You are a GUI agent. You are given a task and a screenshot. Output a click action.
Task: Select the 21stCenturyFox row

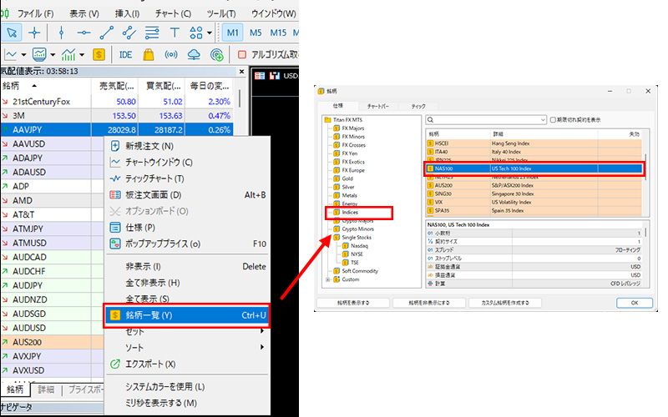pos(117,101)
